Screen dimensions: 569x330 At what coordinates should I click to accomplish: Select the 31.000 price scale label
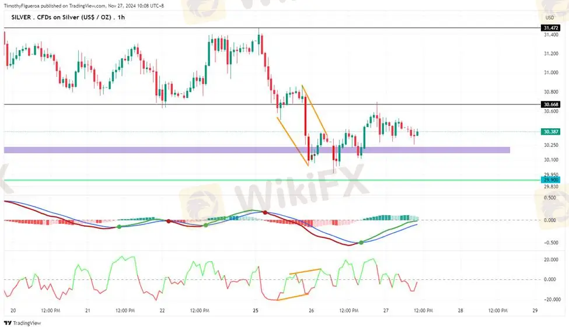[x=551, y=72]
